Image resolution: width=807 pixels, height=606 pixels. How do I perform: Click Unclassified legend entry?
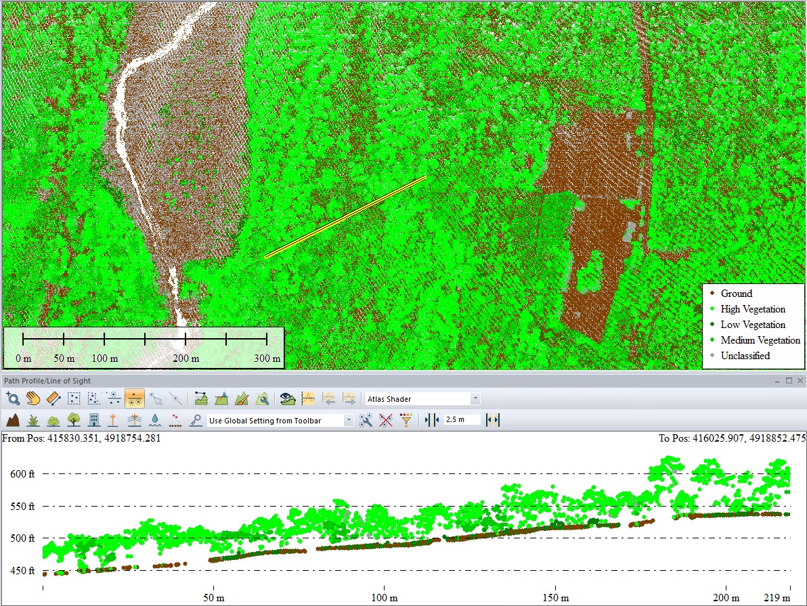click(x=745, y=355)
